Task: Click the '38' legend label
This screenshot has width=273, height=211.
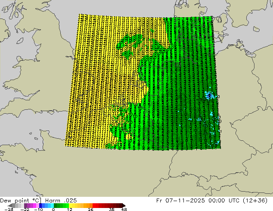Action: tap(112, 209)
